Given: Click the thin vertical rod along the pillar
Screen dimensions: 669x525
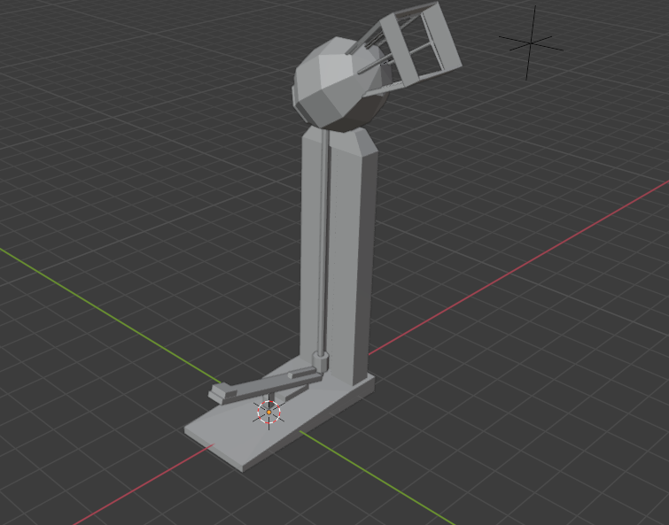Looking at the screenshot, I should (323, 241).
